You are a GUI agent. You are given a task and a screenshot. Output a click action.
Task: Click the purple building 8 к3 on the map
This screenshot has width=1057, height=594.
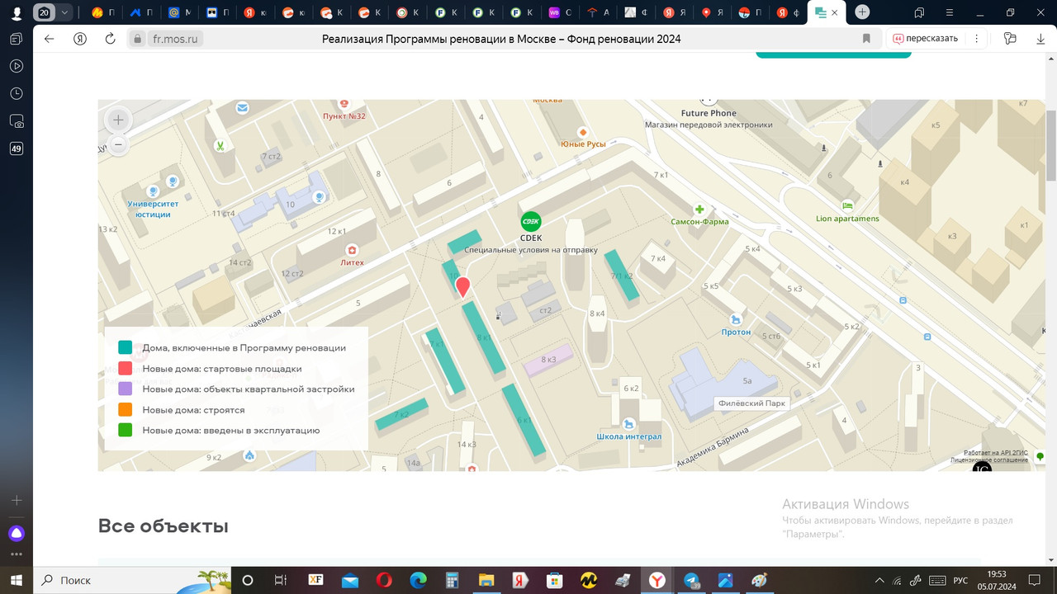[549, 361]
